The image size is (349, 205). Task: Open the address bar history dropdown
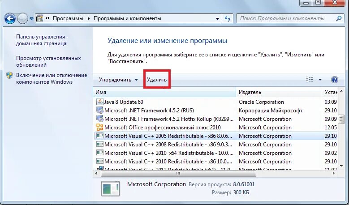pos(217,19)
